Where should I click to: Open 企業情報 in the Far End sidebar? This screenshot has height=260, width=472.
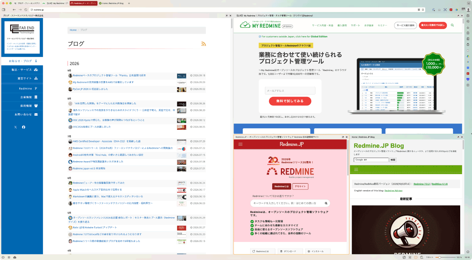coord(22,97)
